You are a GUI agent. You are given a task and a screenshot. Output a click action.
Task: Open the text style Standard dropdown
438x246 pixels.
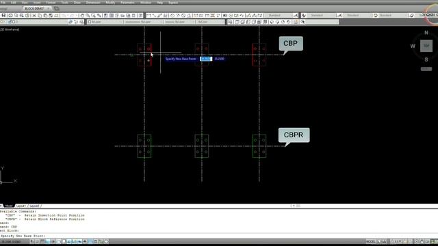tap(321, 15)
